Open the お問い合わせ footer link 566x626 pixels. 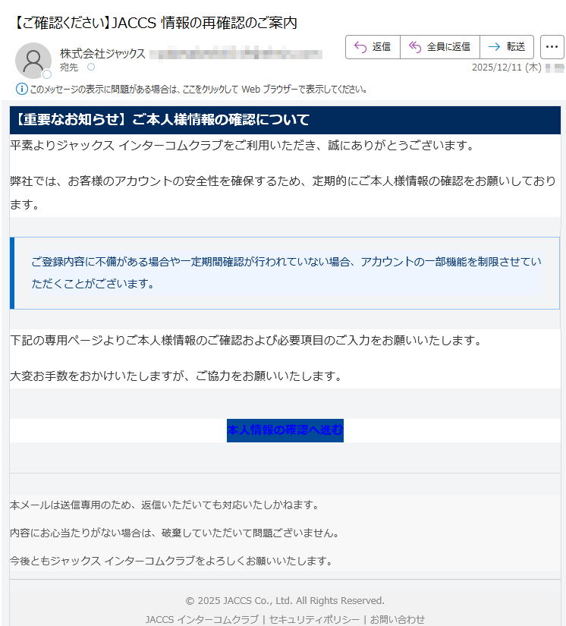(x=398, y=619)
